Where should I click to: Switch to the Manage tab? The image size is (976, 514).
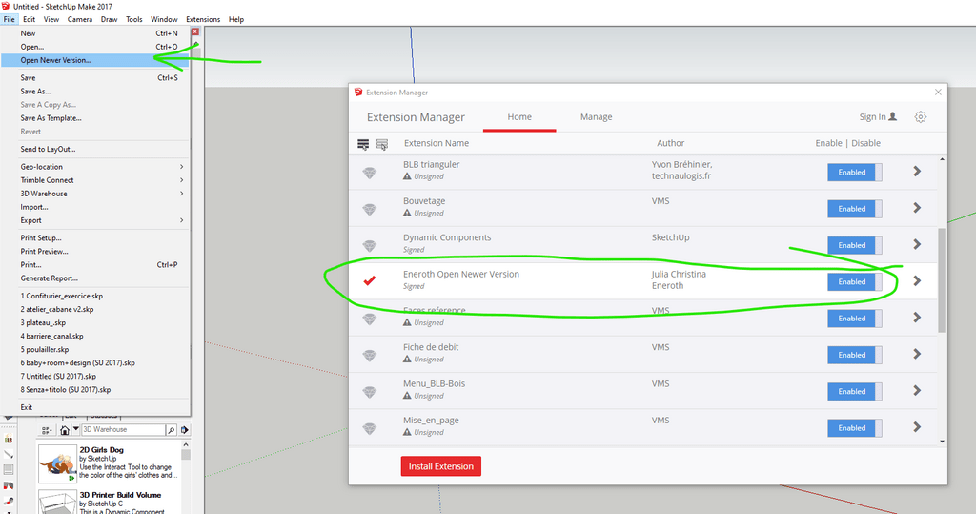[597, 117]
